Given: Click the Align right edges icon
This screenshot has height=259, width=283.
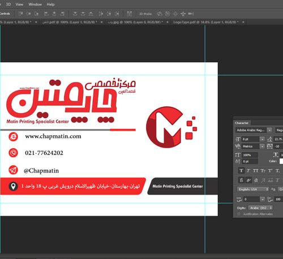Looking at the screenshot, I should click(x=62, y=14).
